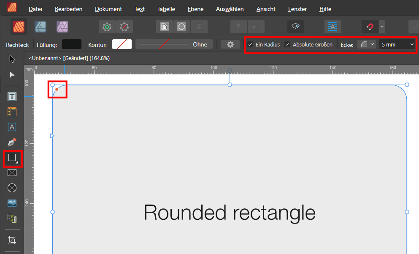This screenshot has height=254, width=419.
Task: Open the Füllung black fill swatch
Action: (72, 44)
